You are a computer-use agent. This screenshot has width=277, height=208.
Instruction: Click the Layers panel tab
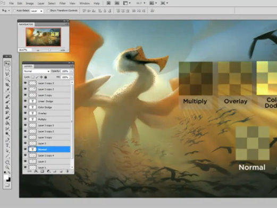pos(28,66)
